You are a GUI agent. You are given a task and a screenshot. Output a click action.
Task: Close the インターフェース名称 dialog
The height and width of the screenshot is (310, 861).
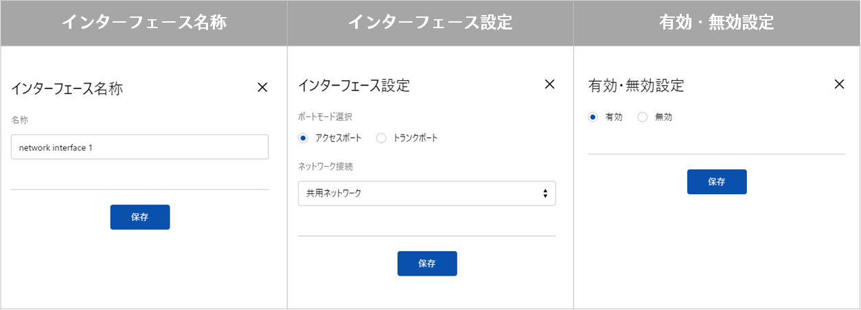(262, 87)
